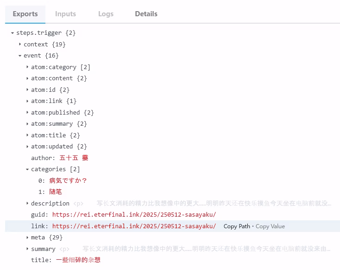Click Copy Path on link row
The width and height of the screenshot is (340, 270).
(236, 226)
